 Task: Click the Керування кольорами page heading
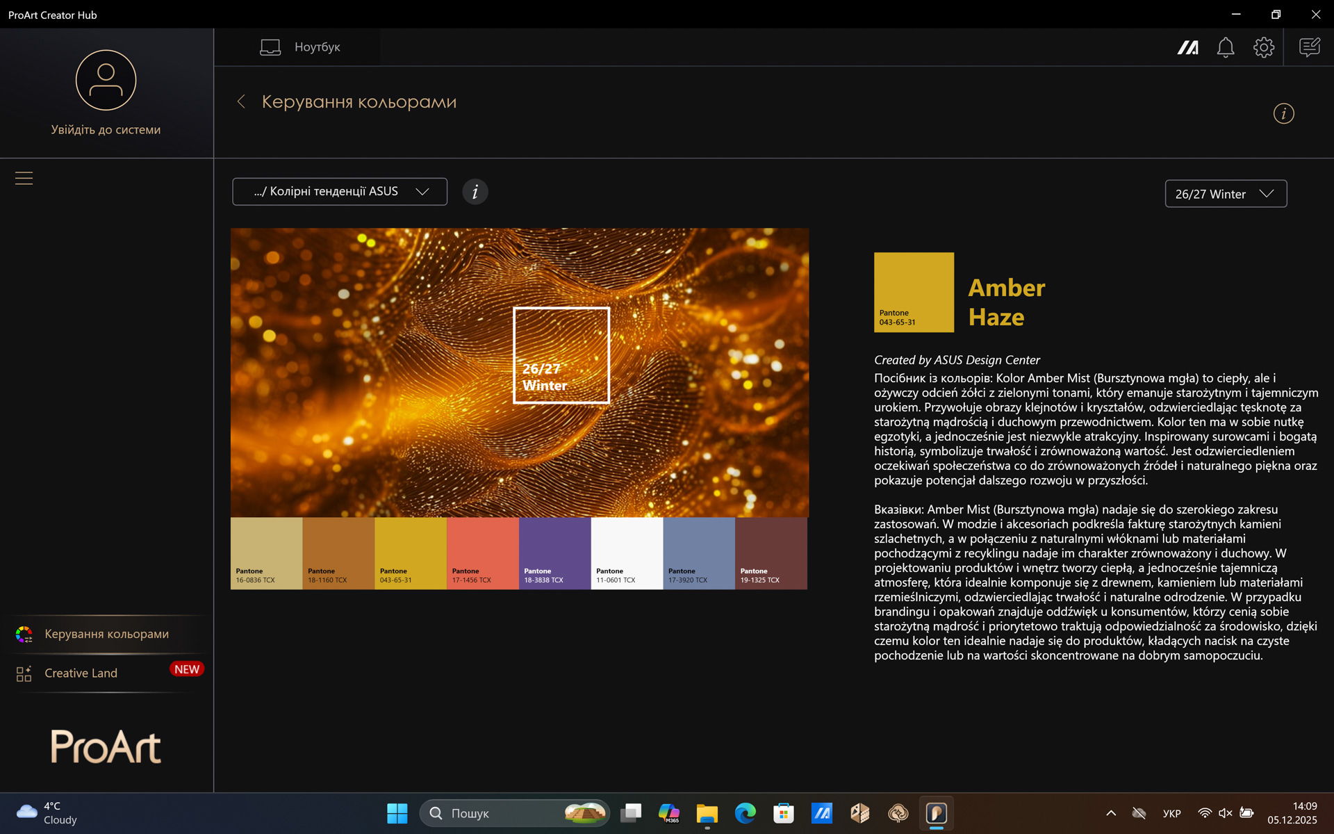coord(359,102)
